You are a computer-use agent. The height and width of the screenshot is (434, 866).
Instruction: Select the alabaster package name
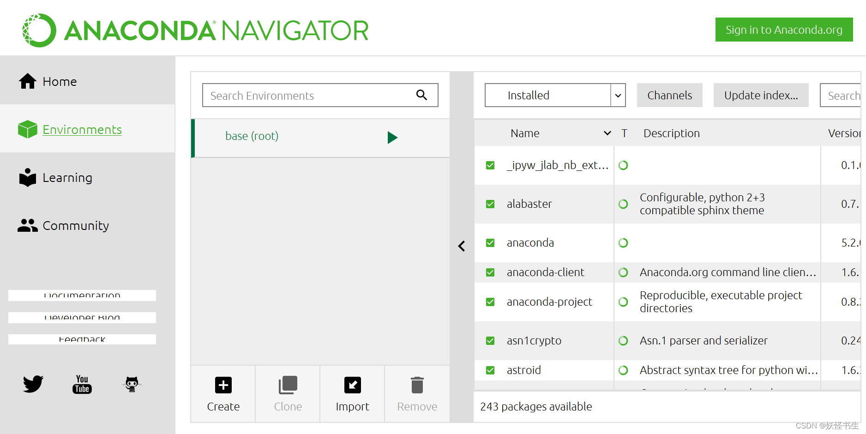529,204
